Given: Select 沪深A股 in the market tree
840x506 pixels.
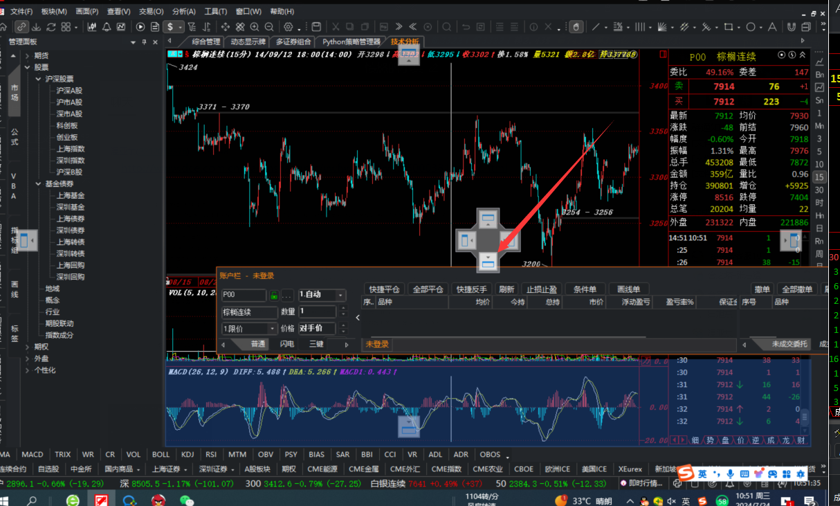Looking at the screenshot, I should pyautogui.click(x=69, y=91).
